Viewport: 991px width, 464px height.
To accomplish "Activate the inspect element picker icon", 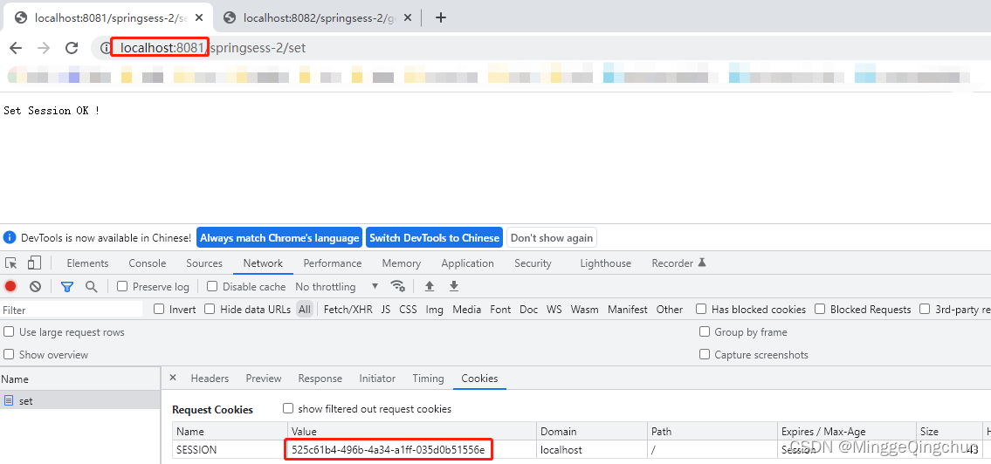I will (11, 263).
